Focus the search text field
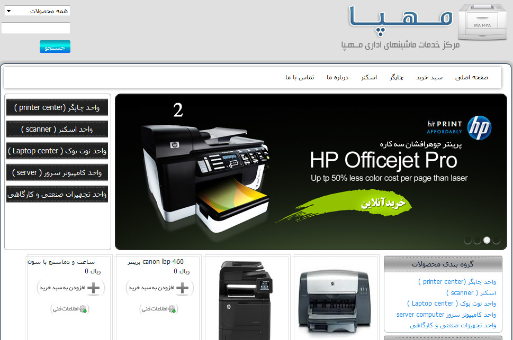 pyautogui.click(x=35, y=28)
